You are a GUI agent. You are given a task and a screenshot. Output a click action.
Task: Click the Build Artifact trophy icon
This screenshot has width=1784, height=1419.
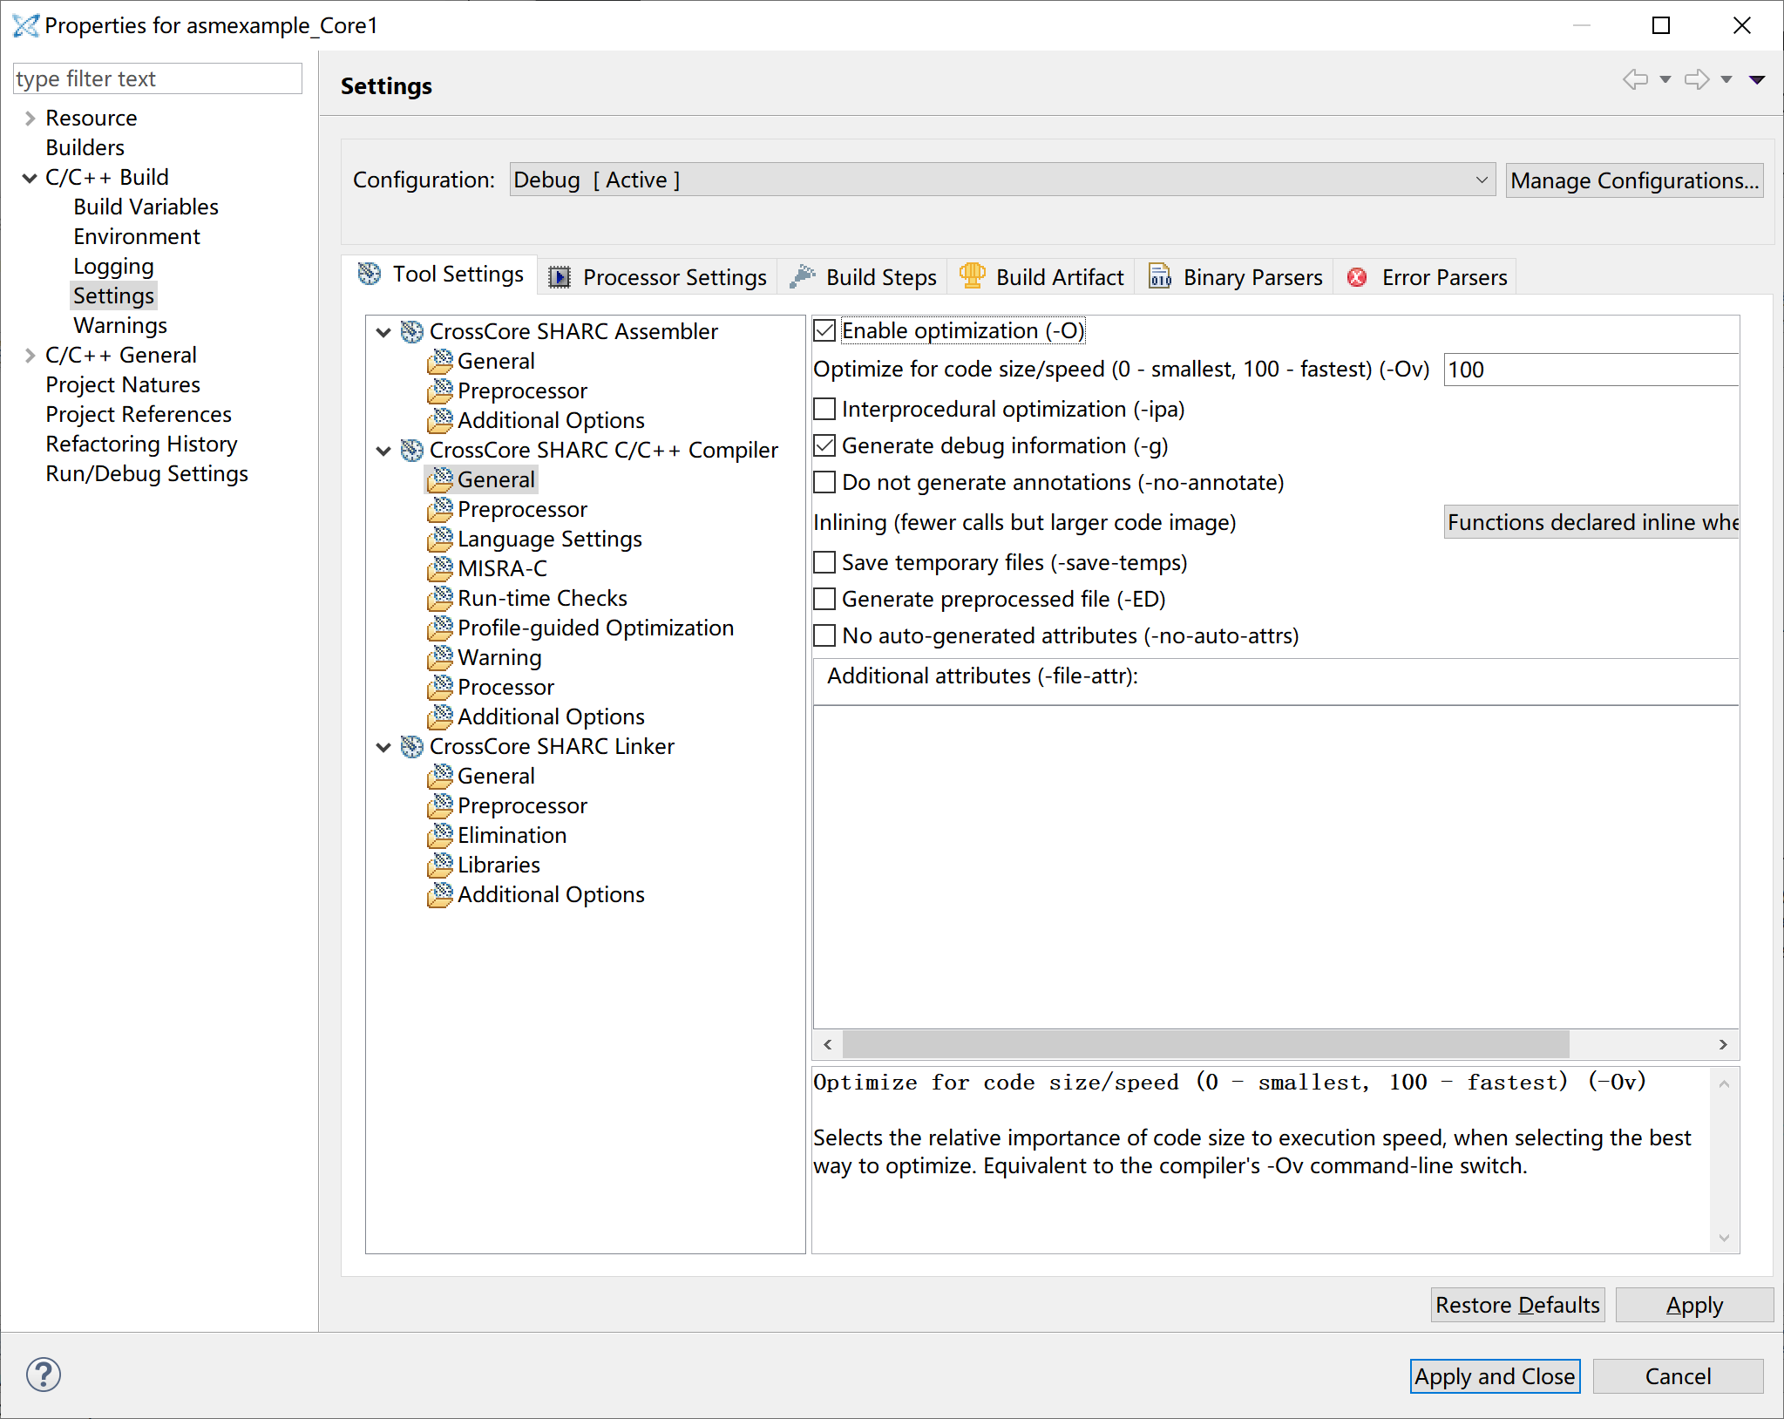(x=972, y=275)
